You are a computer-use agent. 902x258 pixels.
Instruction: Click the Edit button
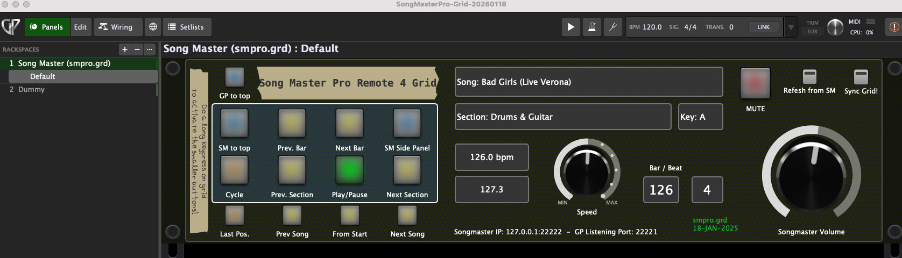[80, 27]
